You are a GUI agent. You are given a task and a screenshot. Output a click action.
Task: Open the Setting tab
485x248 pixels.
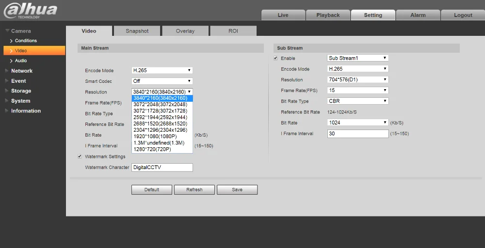(x=373, y=15)
